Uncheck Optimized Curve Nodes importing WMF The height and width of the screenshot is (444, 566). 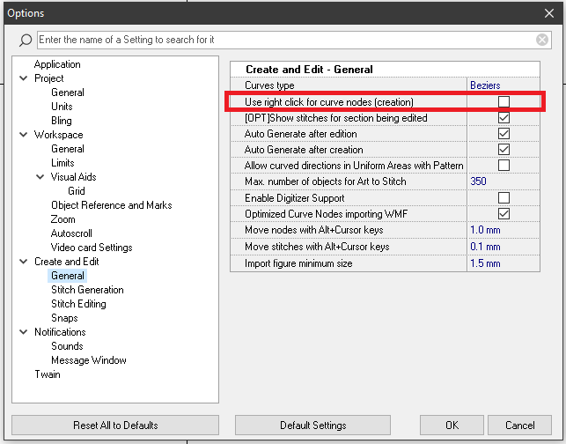[x=504, y=213]
